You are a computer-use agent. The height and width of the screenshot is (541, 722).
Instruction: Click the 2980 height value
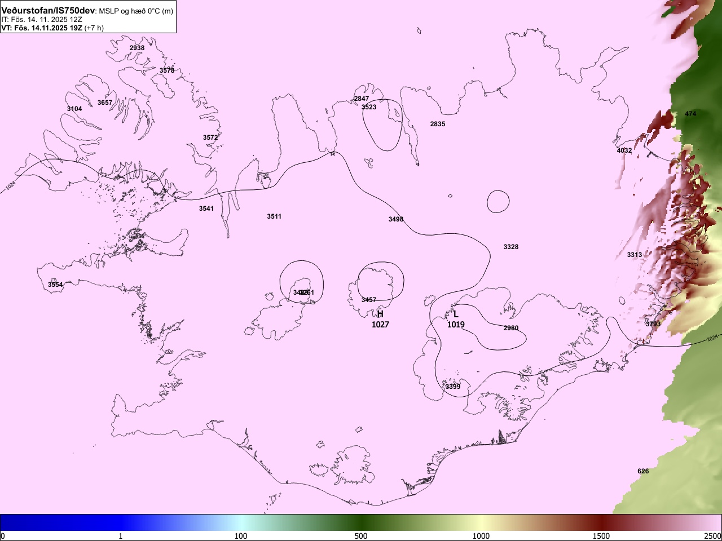tap(511, 328)
